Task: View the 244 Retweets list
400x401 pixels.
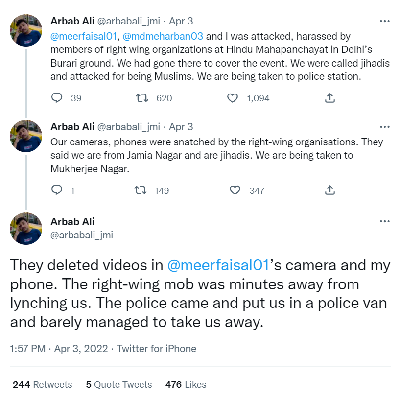Action: (x=42, y=384)
